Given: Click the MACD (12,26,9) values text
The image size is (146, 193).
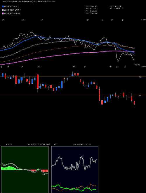Looking at the screenshot, I should (38, 144).
